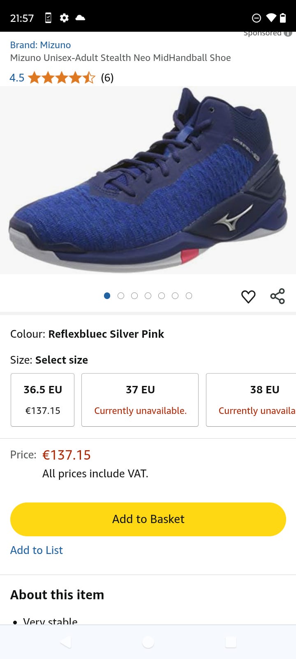Go to the fourth image dot
296x659 pixels.
click(148, 296)
